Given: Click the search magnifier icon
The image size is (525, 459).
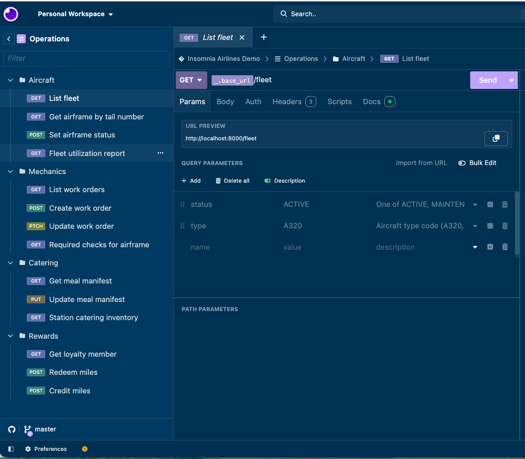Looking at the screenshot, I should coord(283,14).
